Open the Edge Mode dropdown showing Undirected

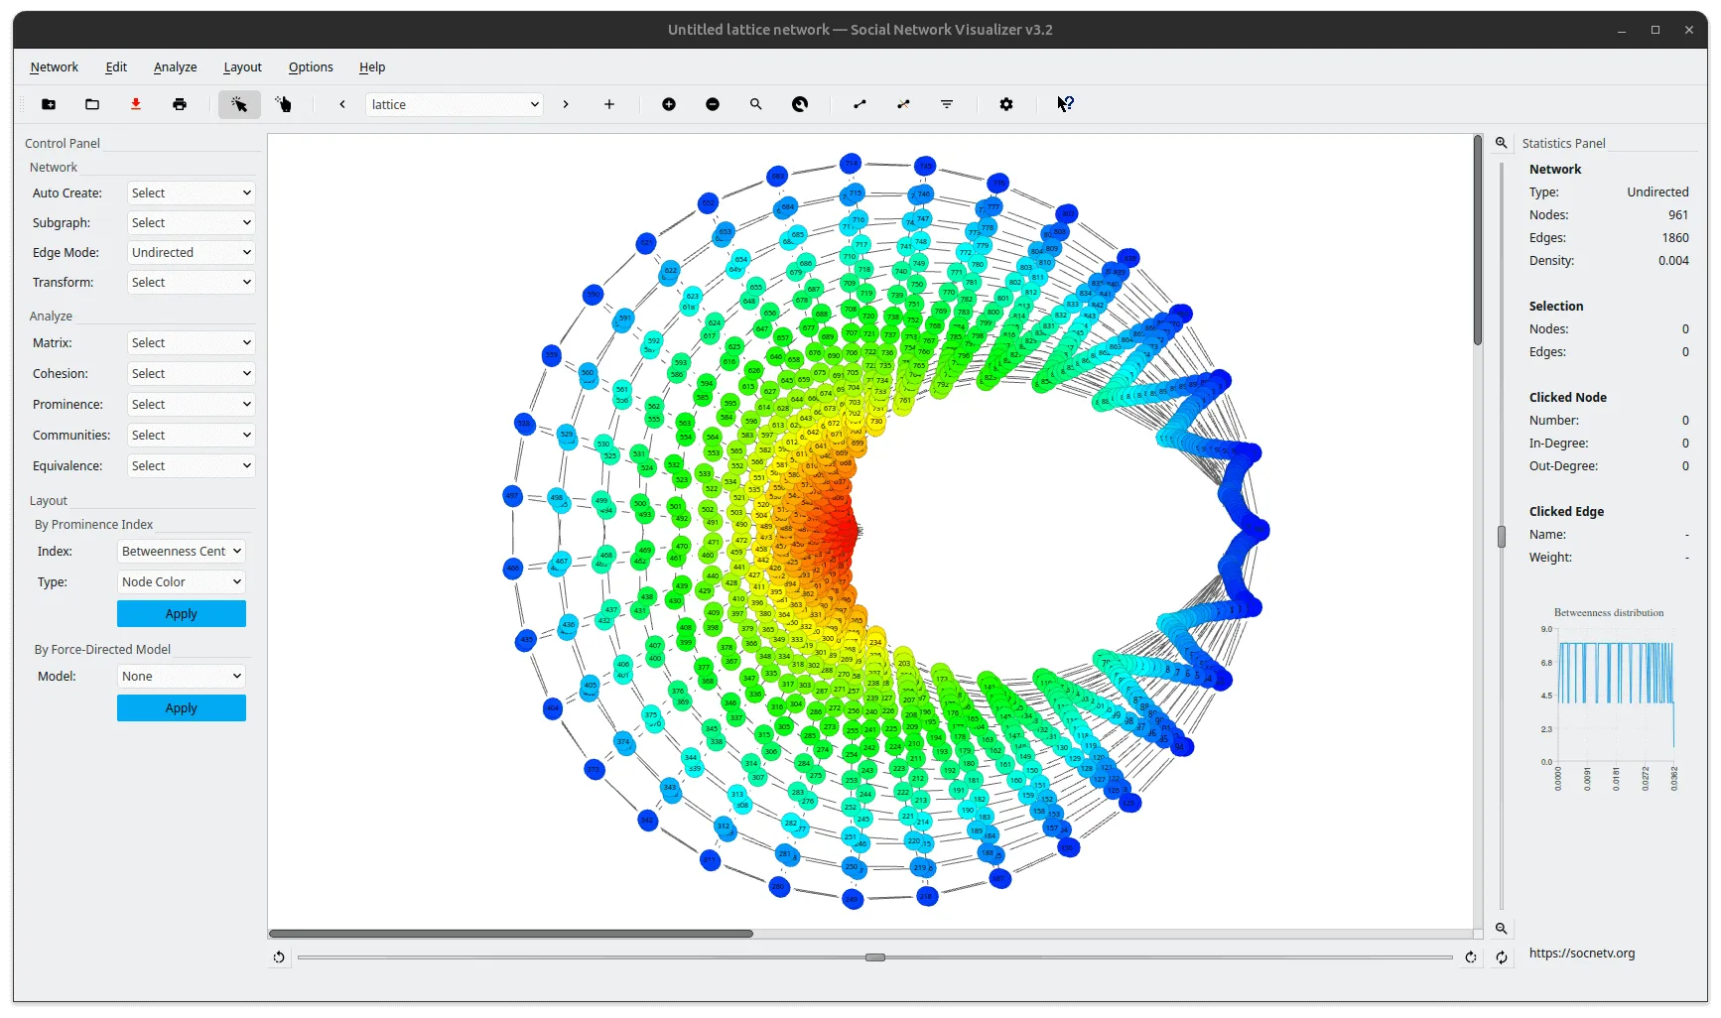click(x=191, y=252)
